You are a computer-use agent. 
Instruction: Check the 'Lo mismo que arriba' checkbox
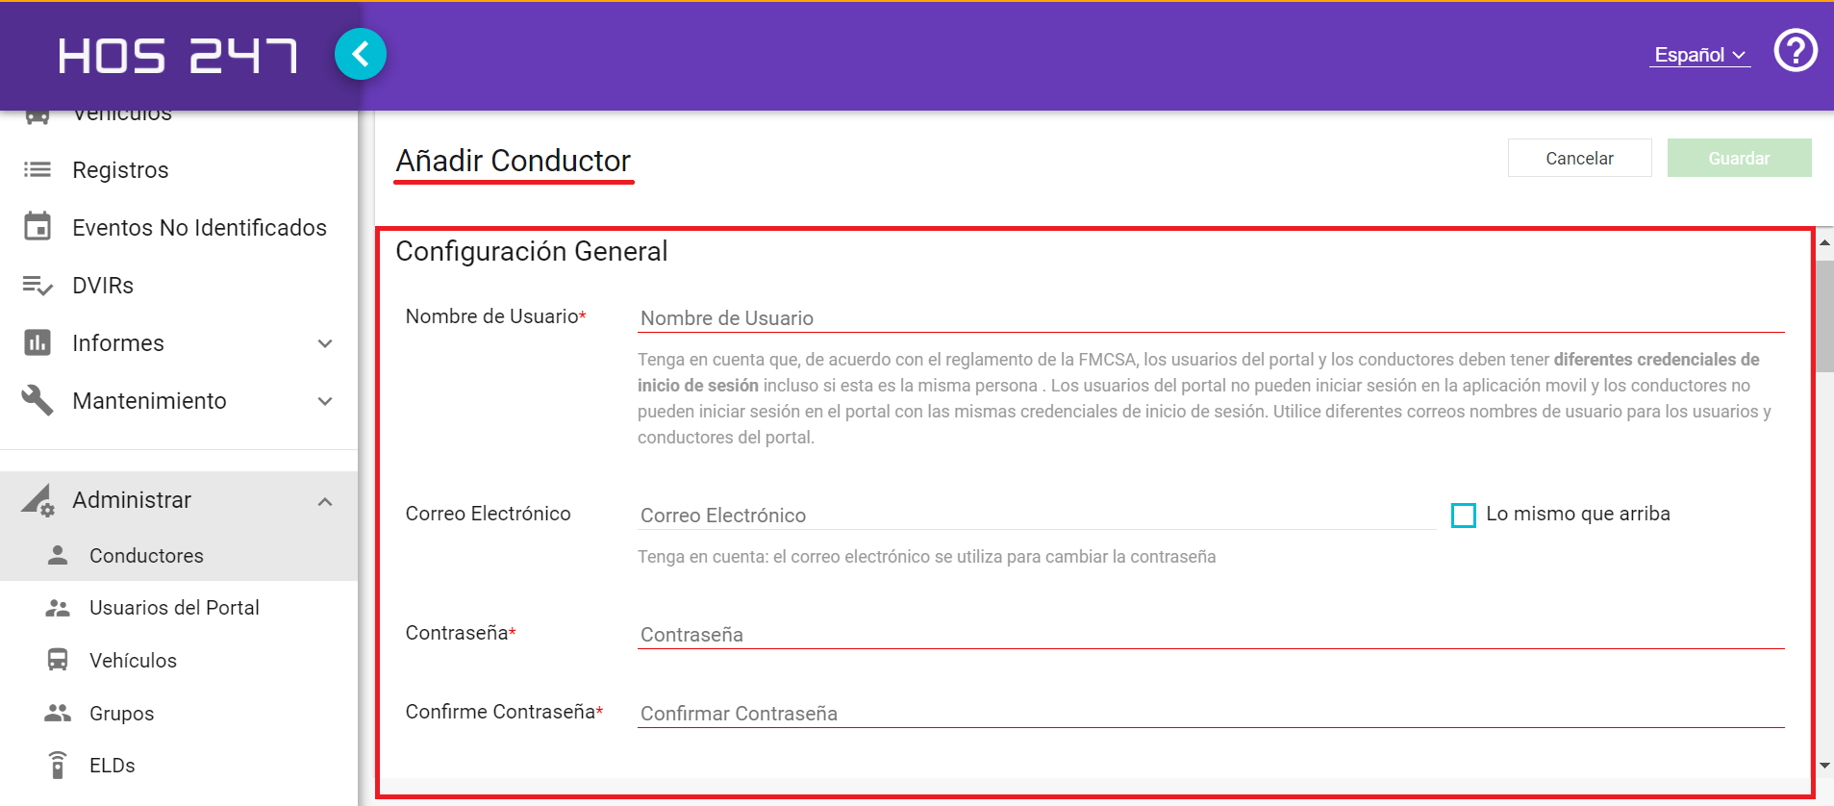[x=1464, y=516]
